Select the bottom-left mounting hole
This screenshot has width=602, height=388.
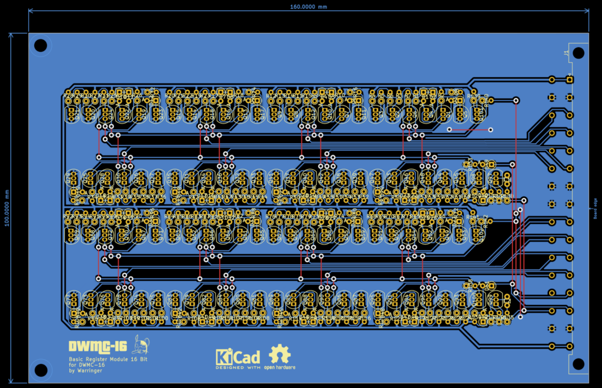tap(41, 370)
